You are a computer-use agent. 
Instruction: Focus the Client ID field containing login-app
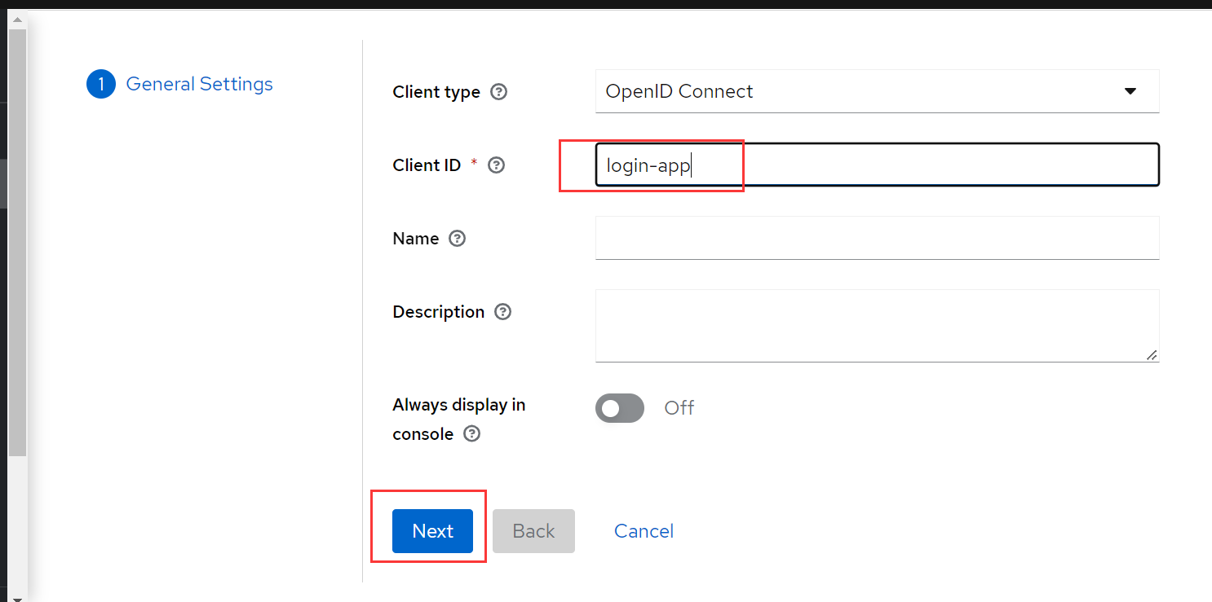tap(878, 165)
